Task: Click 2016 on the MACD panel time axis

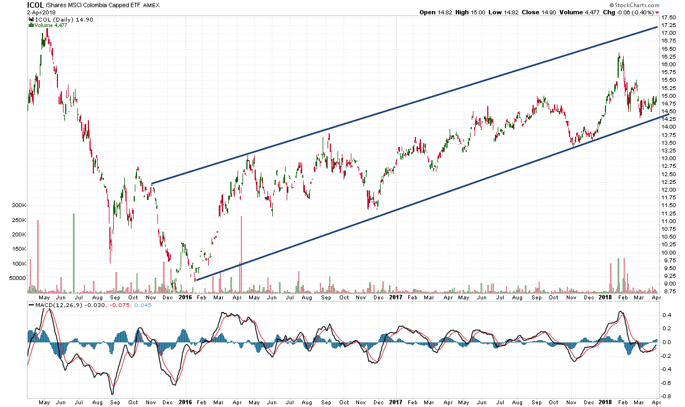Action: point(186,403)
